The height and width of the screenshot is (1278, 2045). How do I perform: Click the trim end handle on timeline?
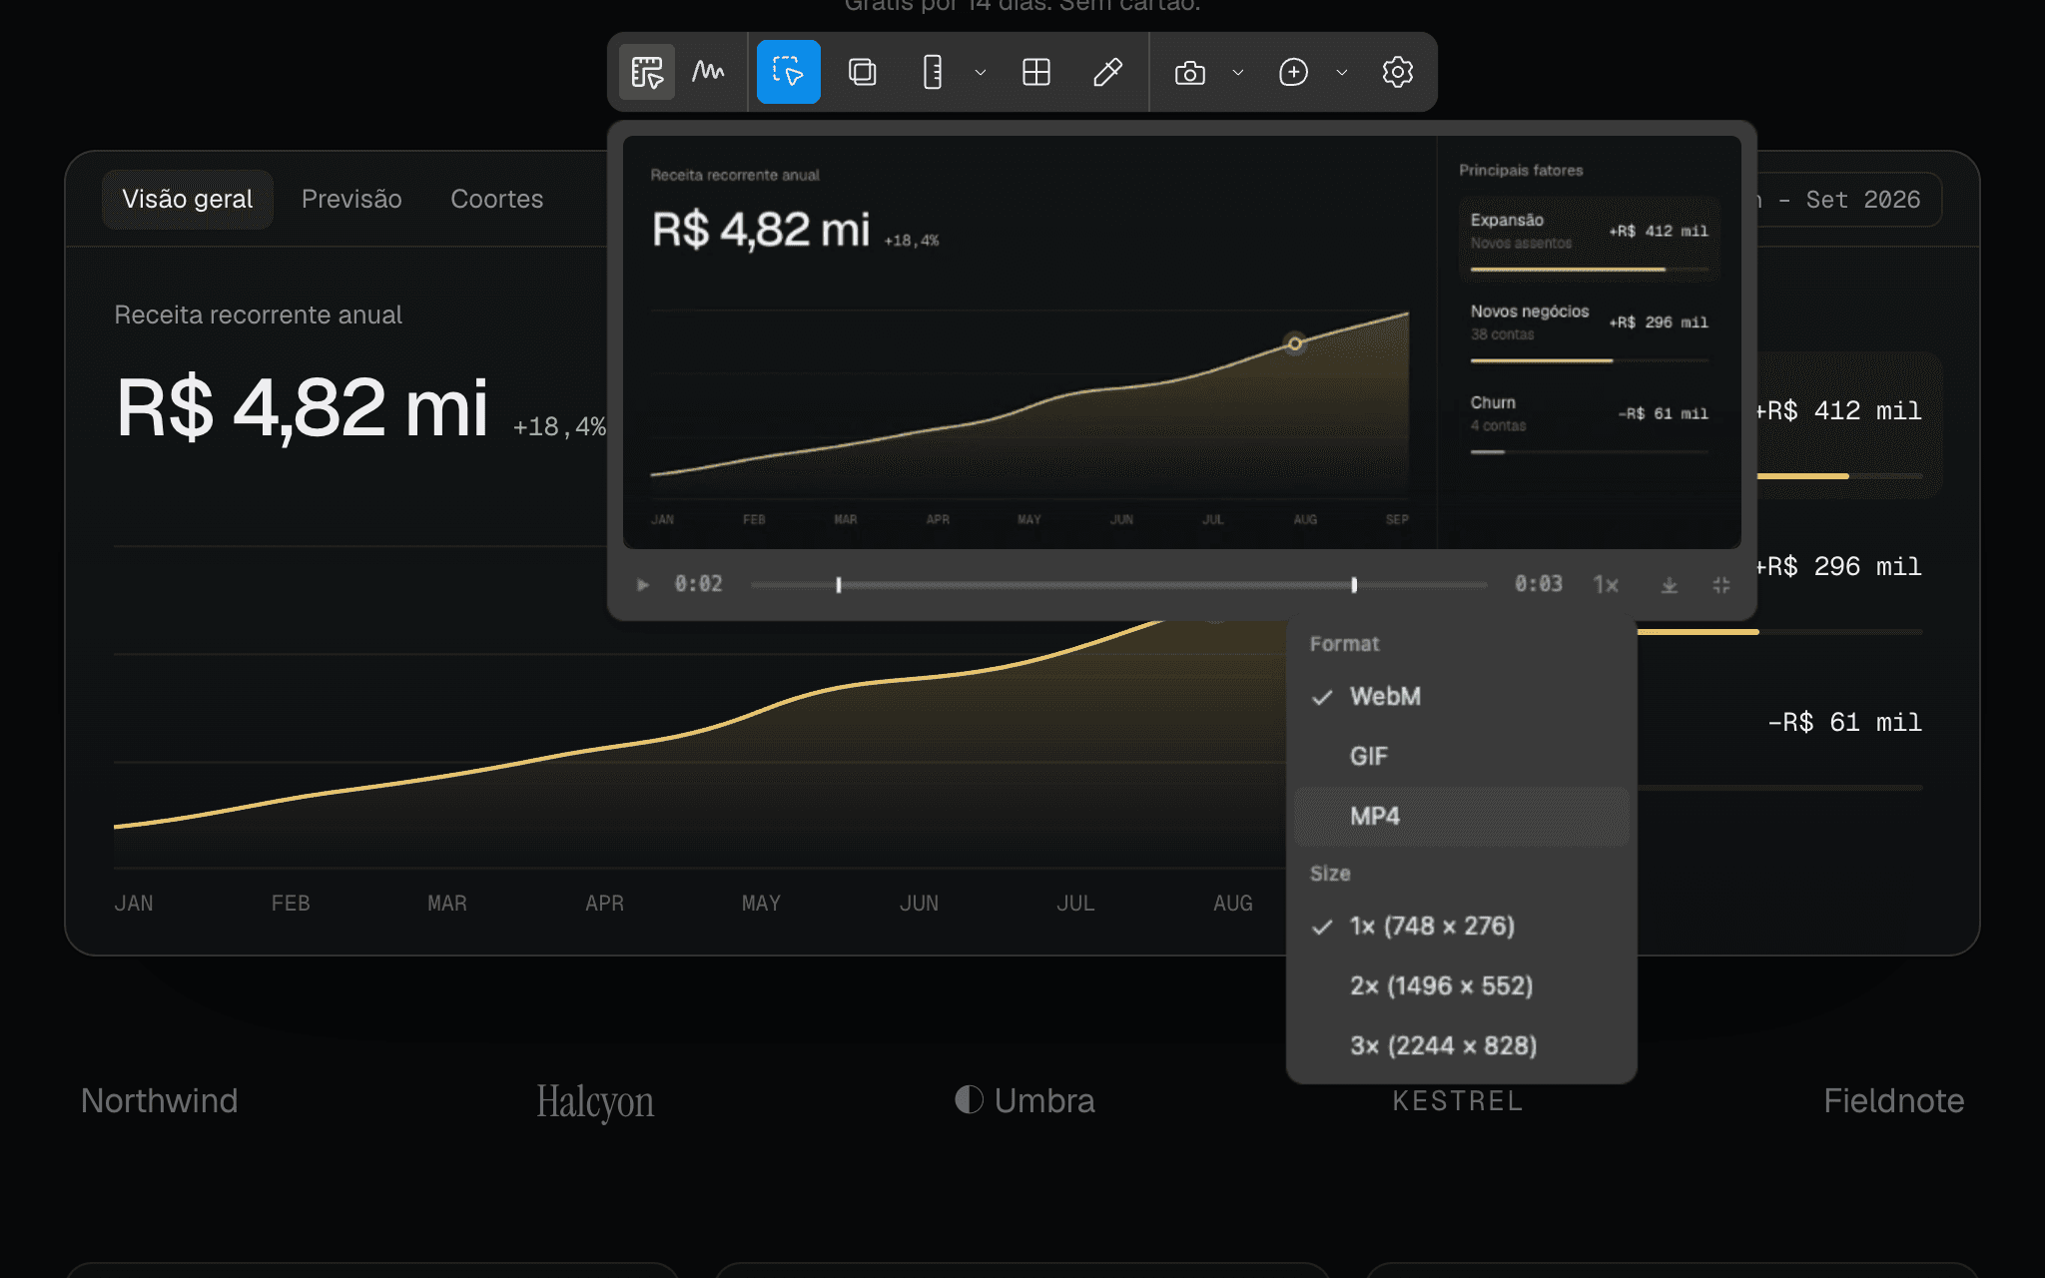(1354, 585)
